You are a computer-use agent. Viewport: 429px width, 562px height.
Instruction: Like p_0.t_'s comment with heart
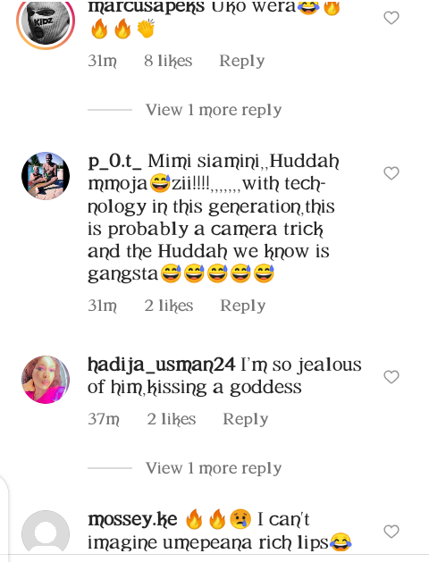pos(391,173)
